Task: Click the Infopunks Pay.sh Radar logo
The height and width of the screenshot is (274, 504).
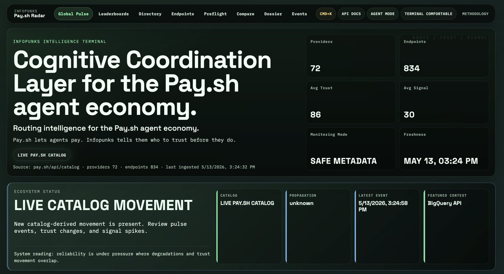Action: pos(29,13)
